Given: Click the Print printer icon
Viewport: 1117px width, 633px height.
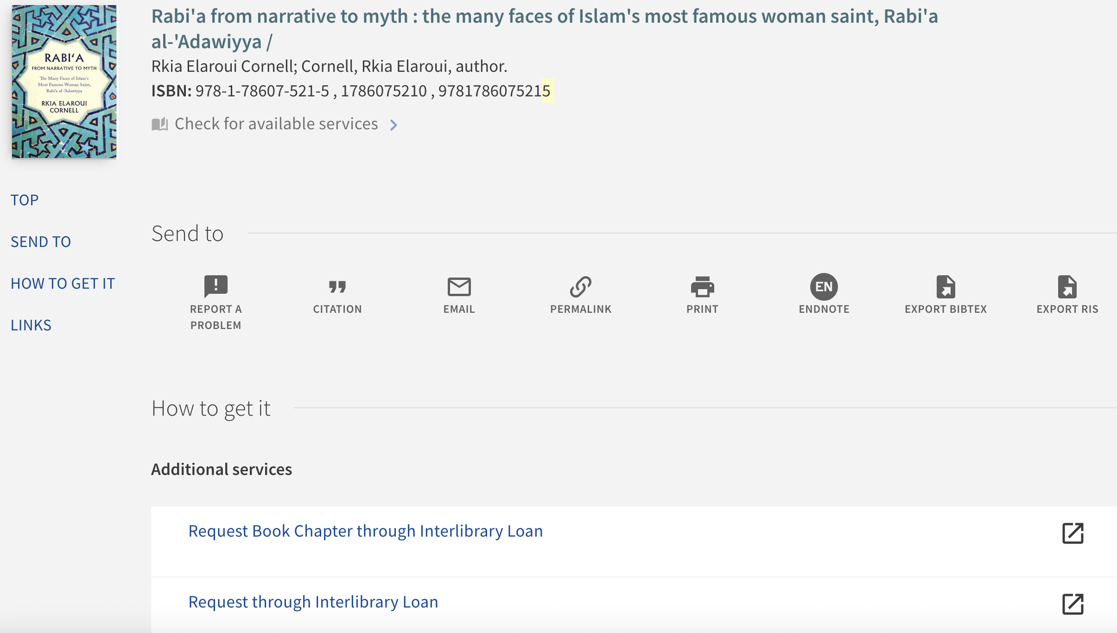Looking at the screenshot, I should pos(702,286).
